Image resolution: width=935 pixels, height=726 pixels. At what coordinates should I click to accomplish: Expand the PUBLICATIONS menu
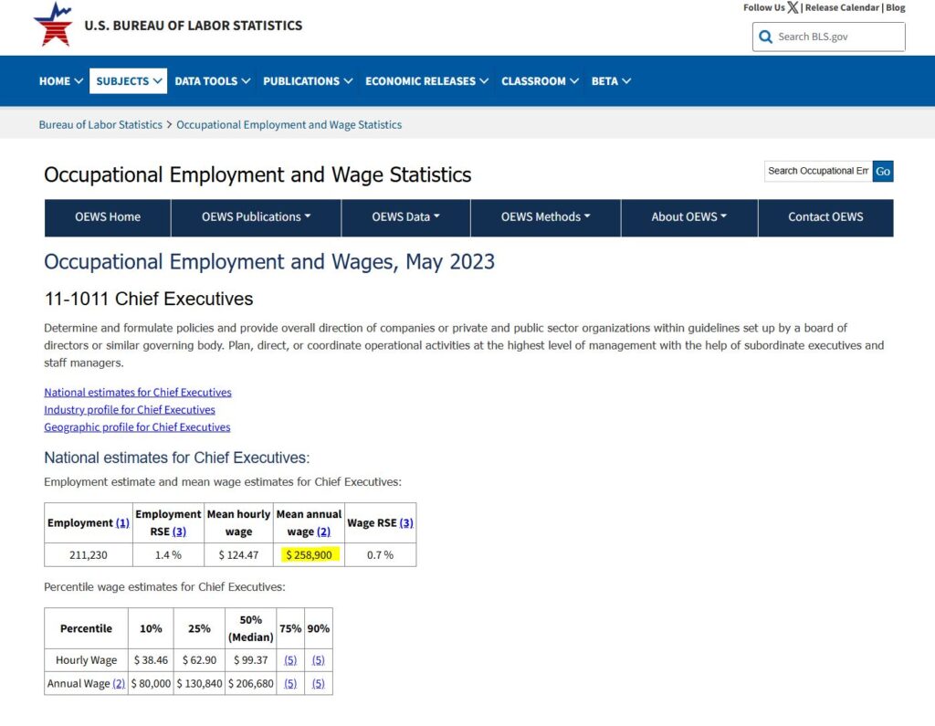coord(308,81)
